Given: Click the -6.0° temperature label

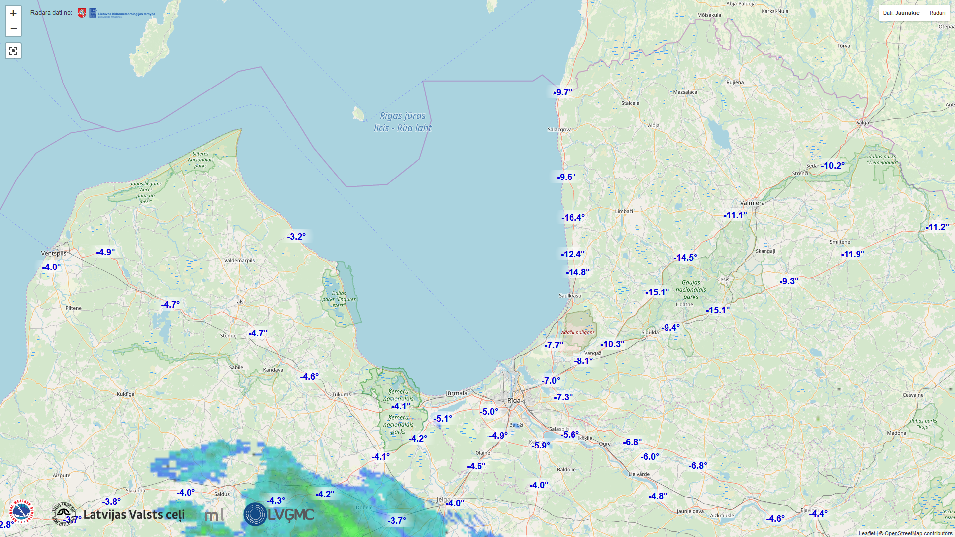Looking at the screenshot, I should pyautogui.click(x=650, y=457).
